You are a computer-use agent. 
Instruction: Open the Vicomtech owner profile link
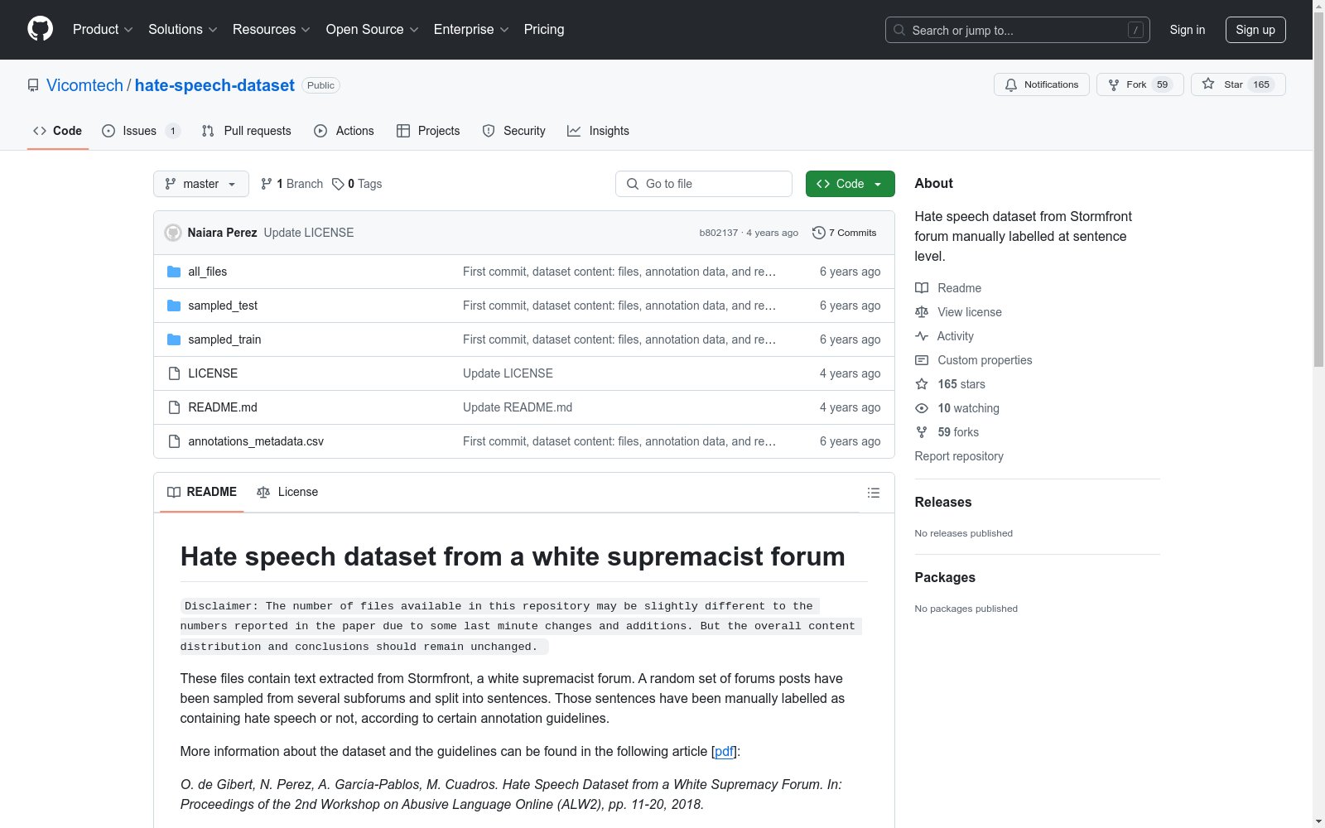tap(84, 85)
